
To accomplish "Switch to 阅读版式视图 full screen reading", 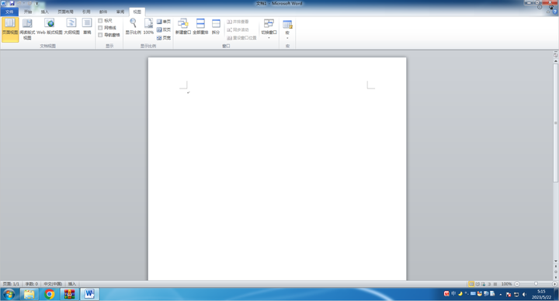I will [x=27, y=29].
